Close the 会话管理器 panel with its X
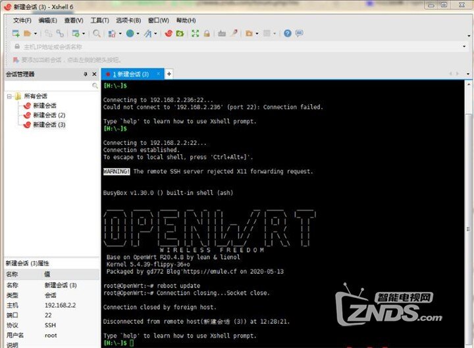This screenshot has height=348, width=474. tap(94, 74)
